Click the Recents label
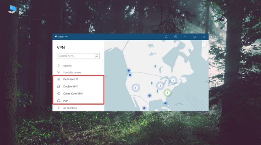The height and width of the screenshot is (145, 261). (67, 66)
